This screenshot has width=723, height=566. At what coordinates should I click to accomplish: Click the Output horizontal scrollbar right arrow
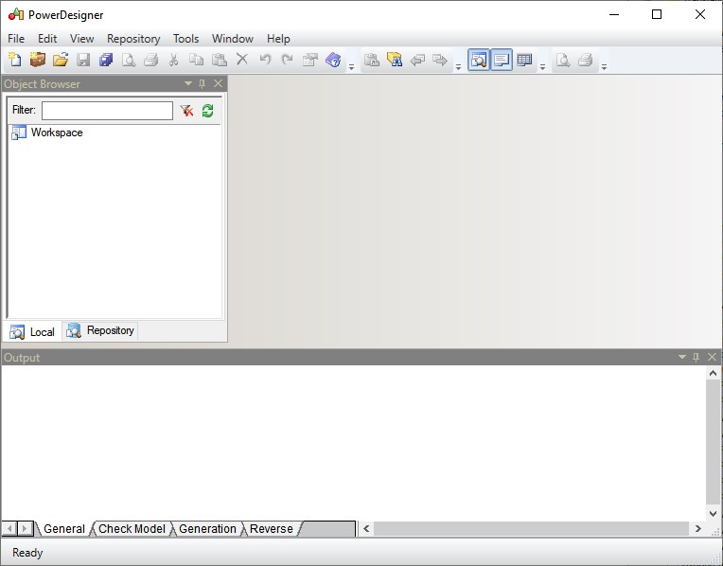(697, 529)
